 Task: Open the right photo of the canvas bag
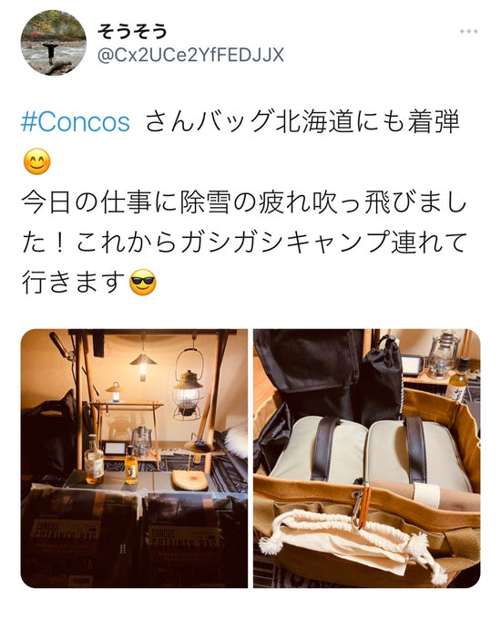[367, 459]
